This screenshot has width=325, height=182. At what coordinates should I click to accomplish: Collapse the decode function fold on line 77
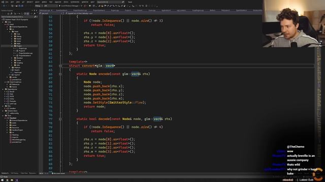pos(60,119)
